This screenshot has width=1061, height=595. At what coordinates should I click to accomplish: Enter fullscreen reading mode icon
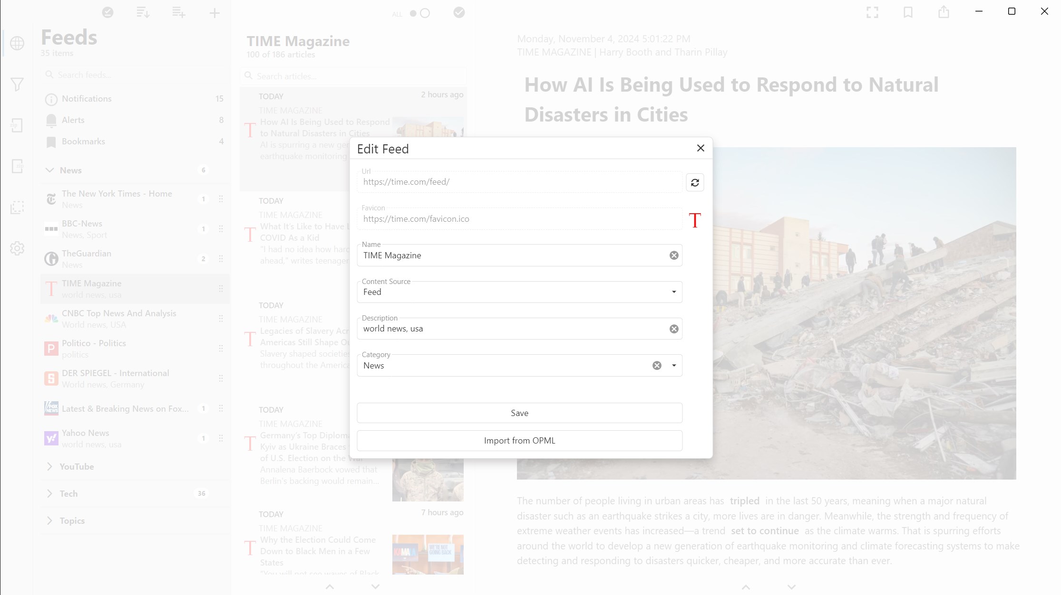tap(872, 12)
